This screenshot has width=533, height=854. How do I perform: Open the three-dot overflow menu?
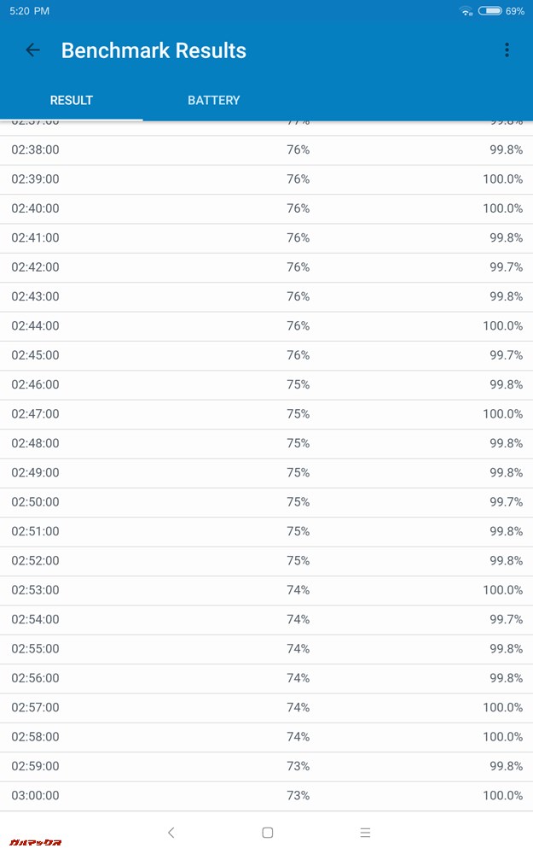tap(507, 50)
